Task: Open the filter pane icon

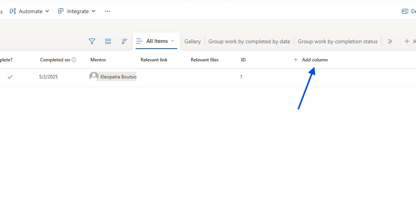Action: point(92,41)
